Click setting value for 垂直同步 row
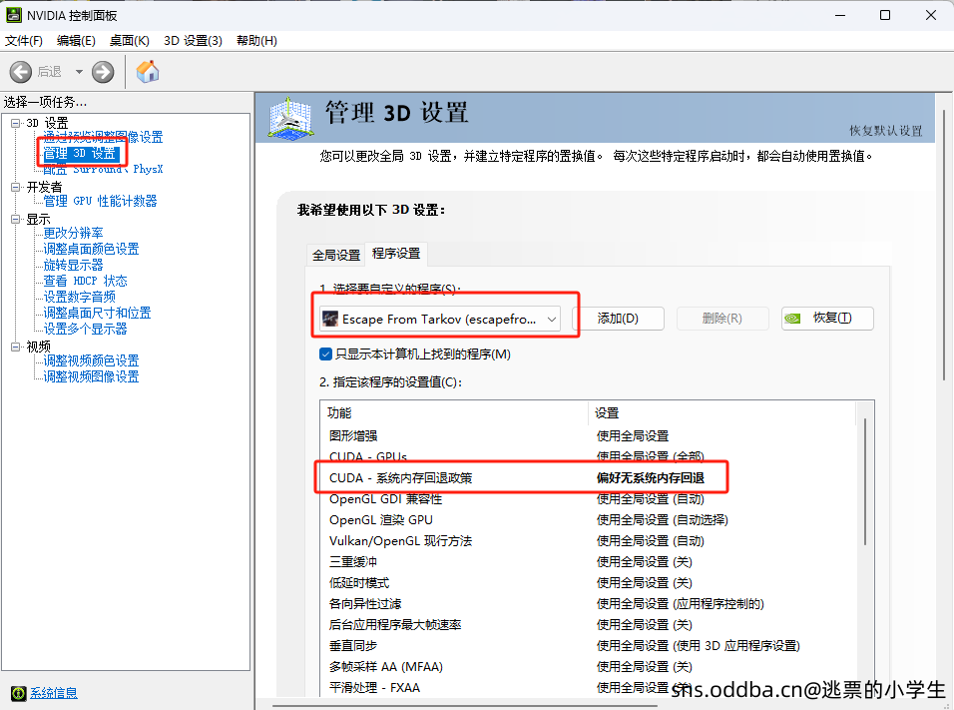The image size is (954, 710). [698, 645]
